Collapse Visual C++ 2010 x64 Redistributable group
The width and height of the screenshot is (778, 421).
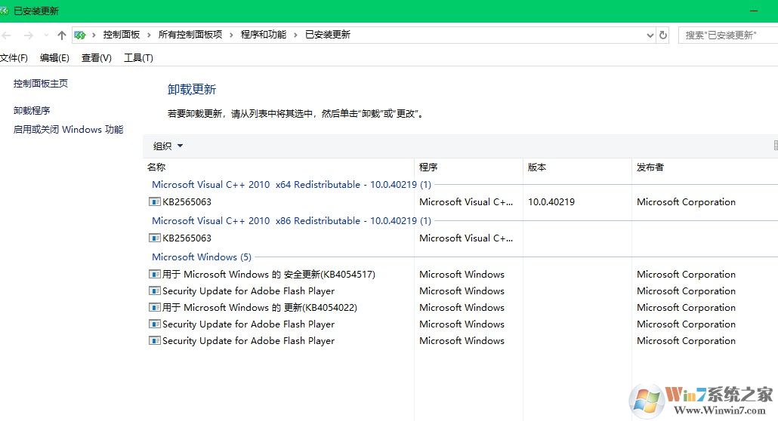coord(292,184)
